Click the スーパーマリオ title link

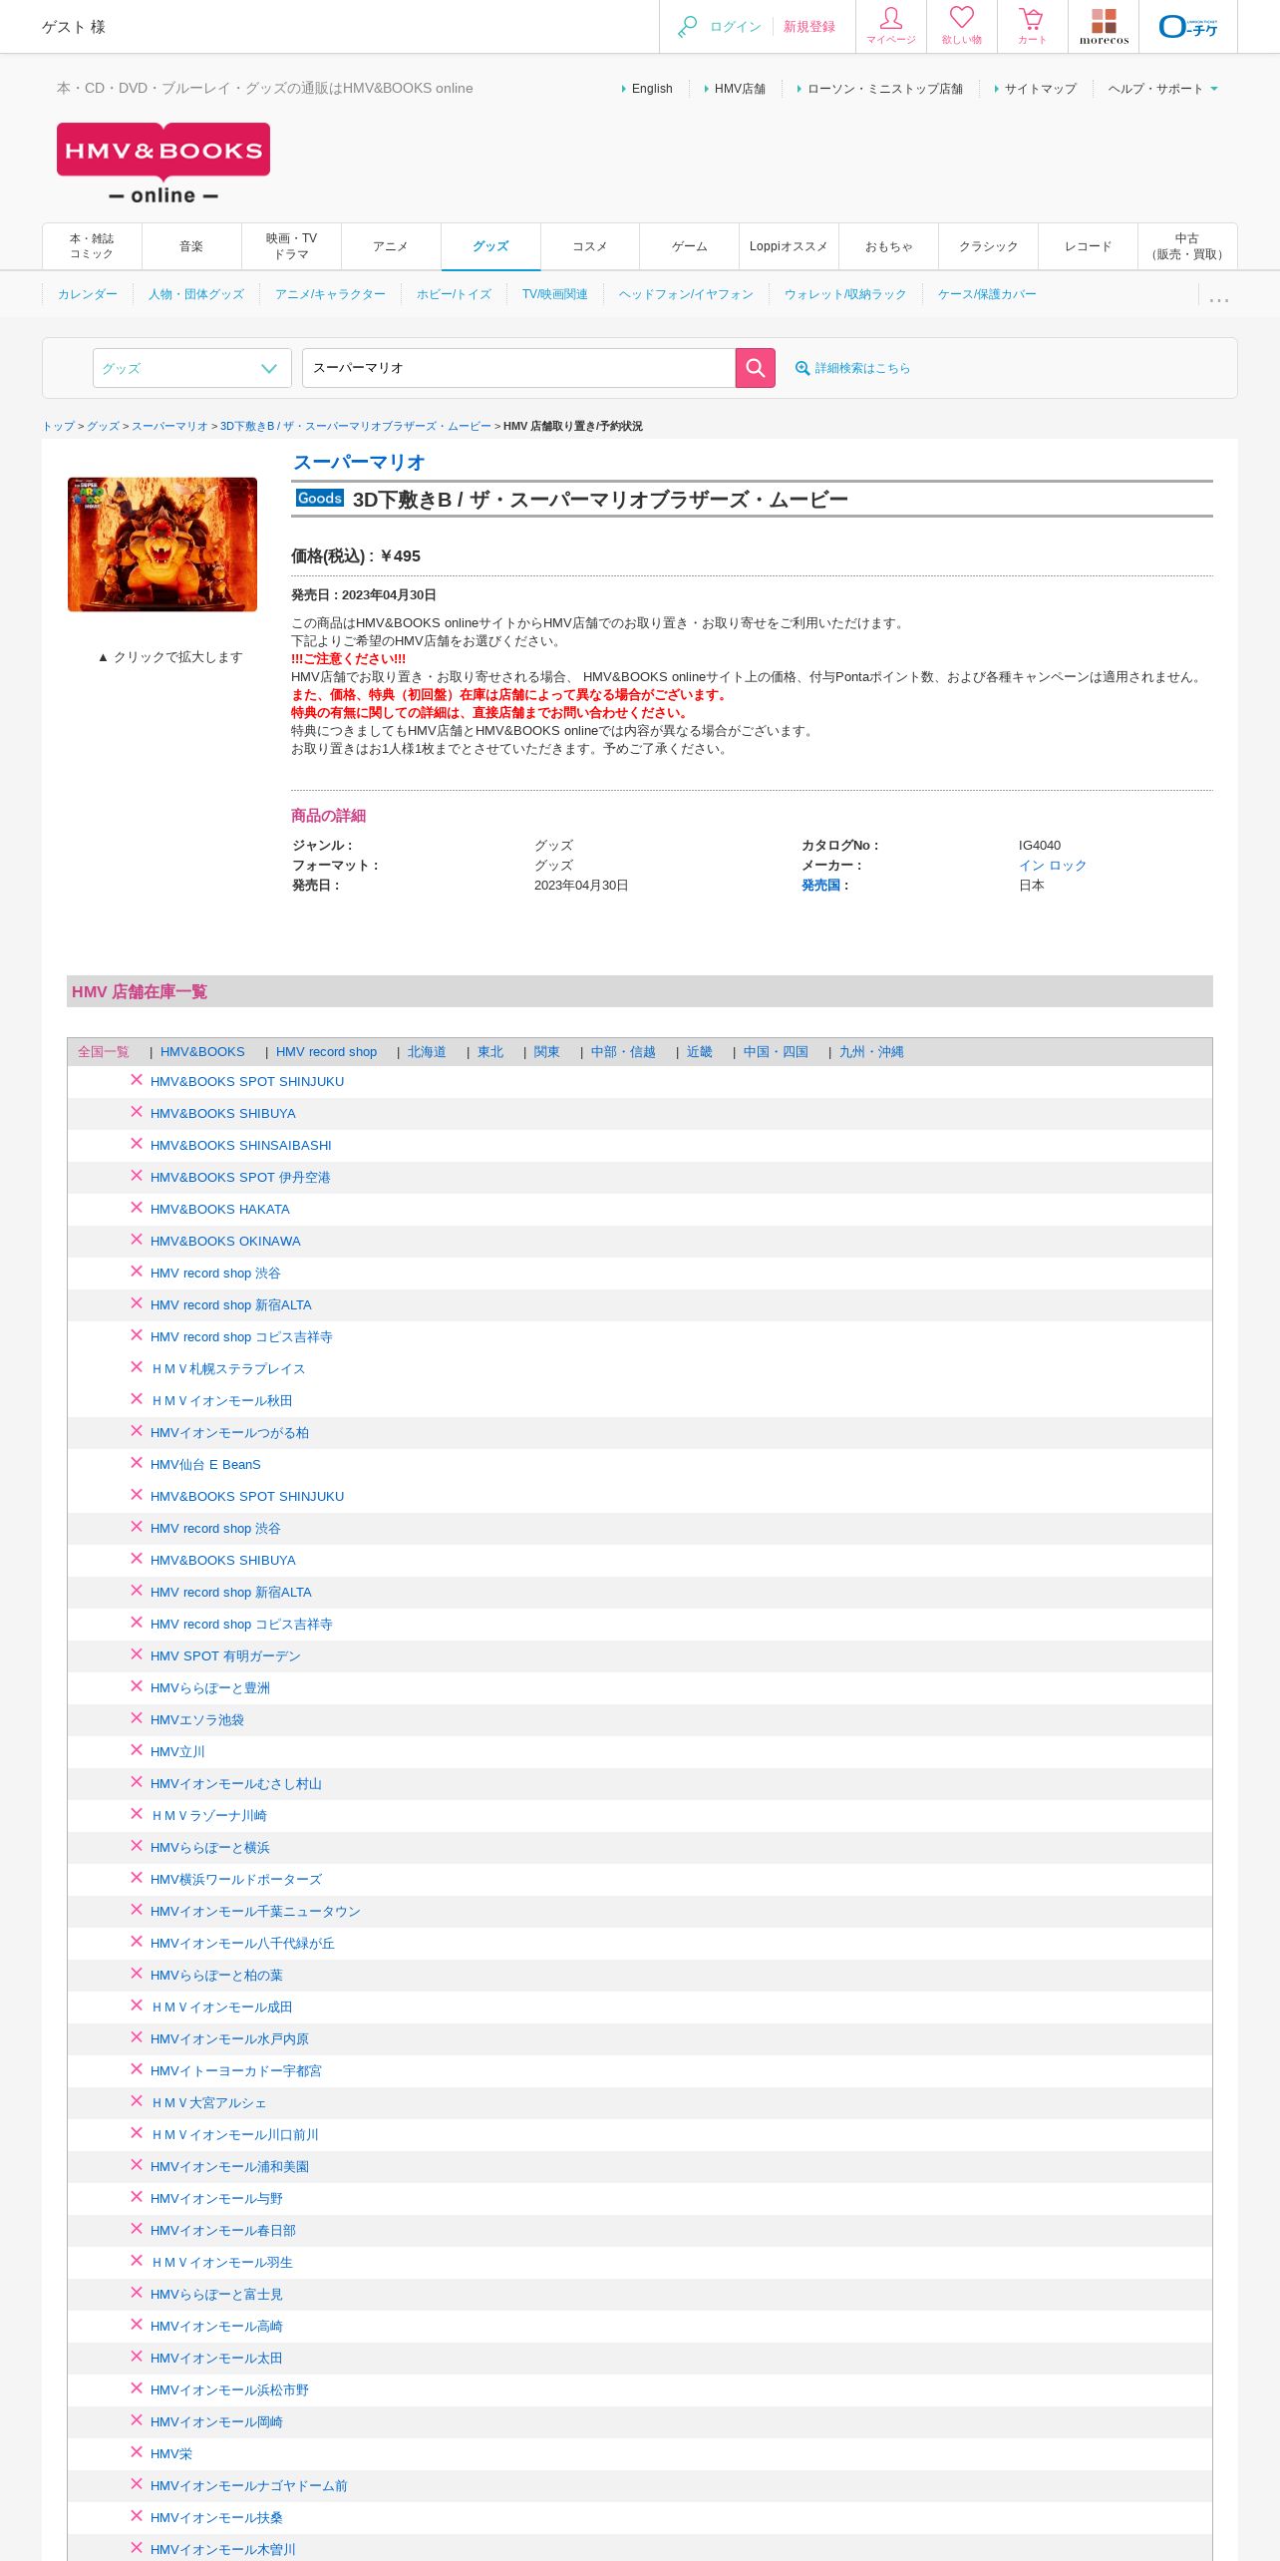coord(359,463)
